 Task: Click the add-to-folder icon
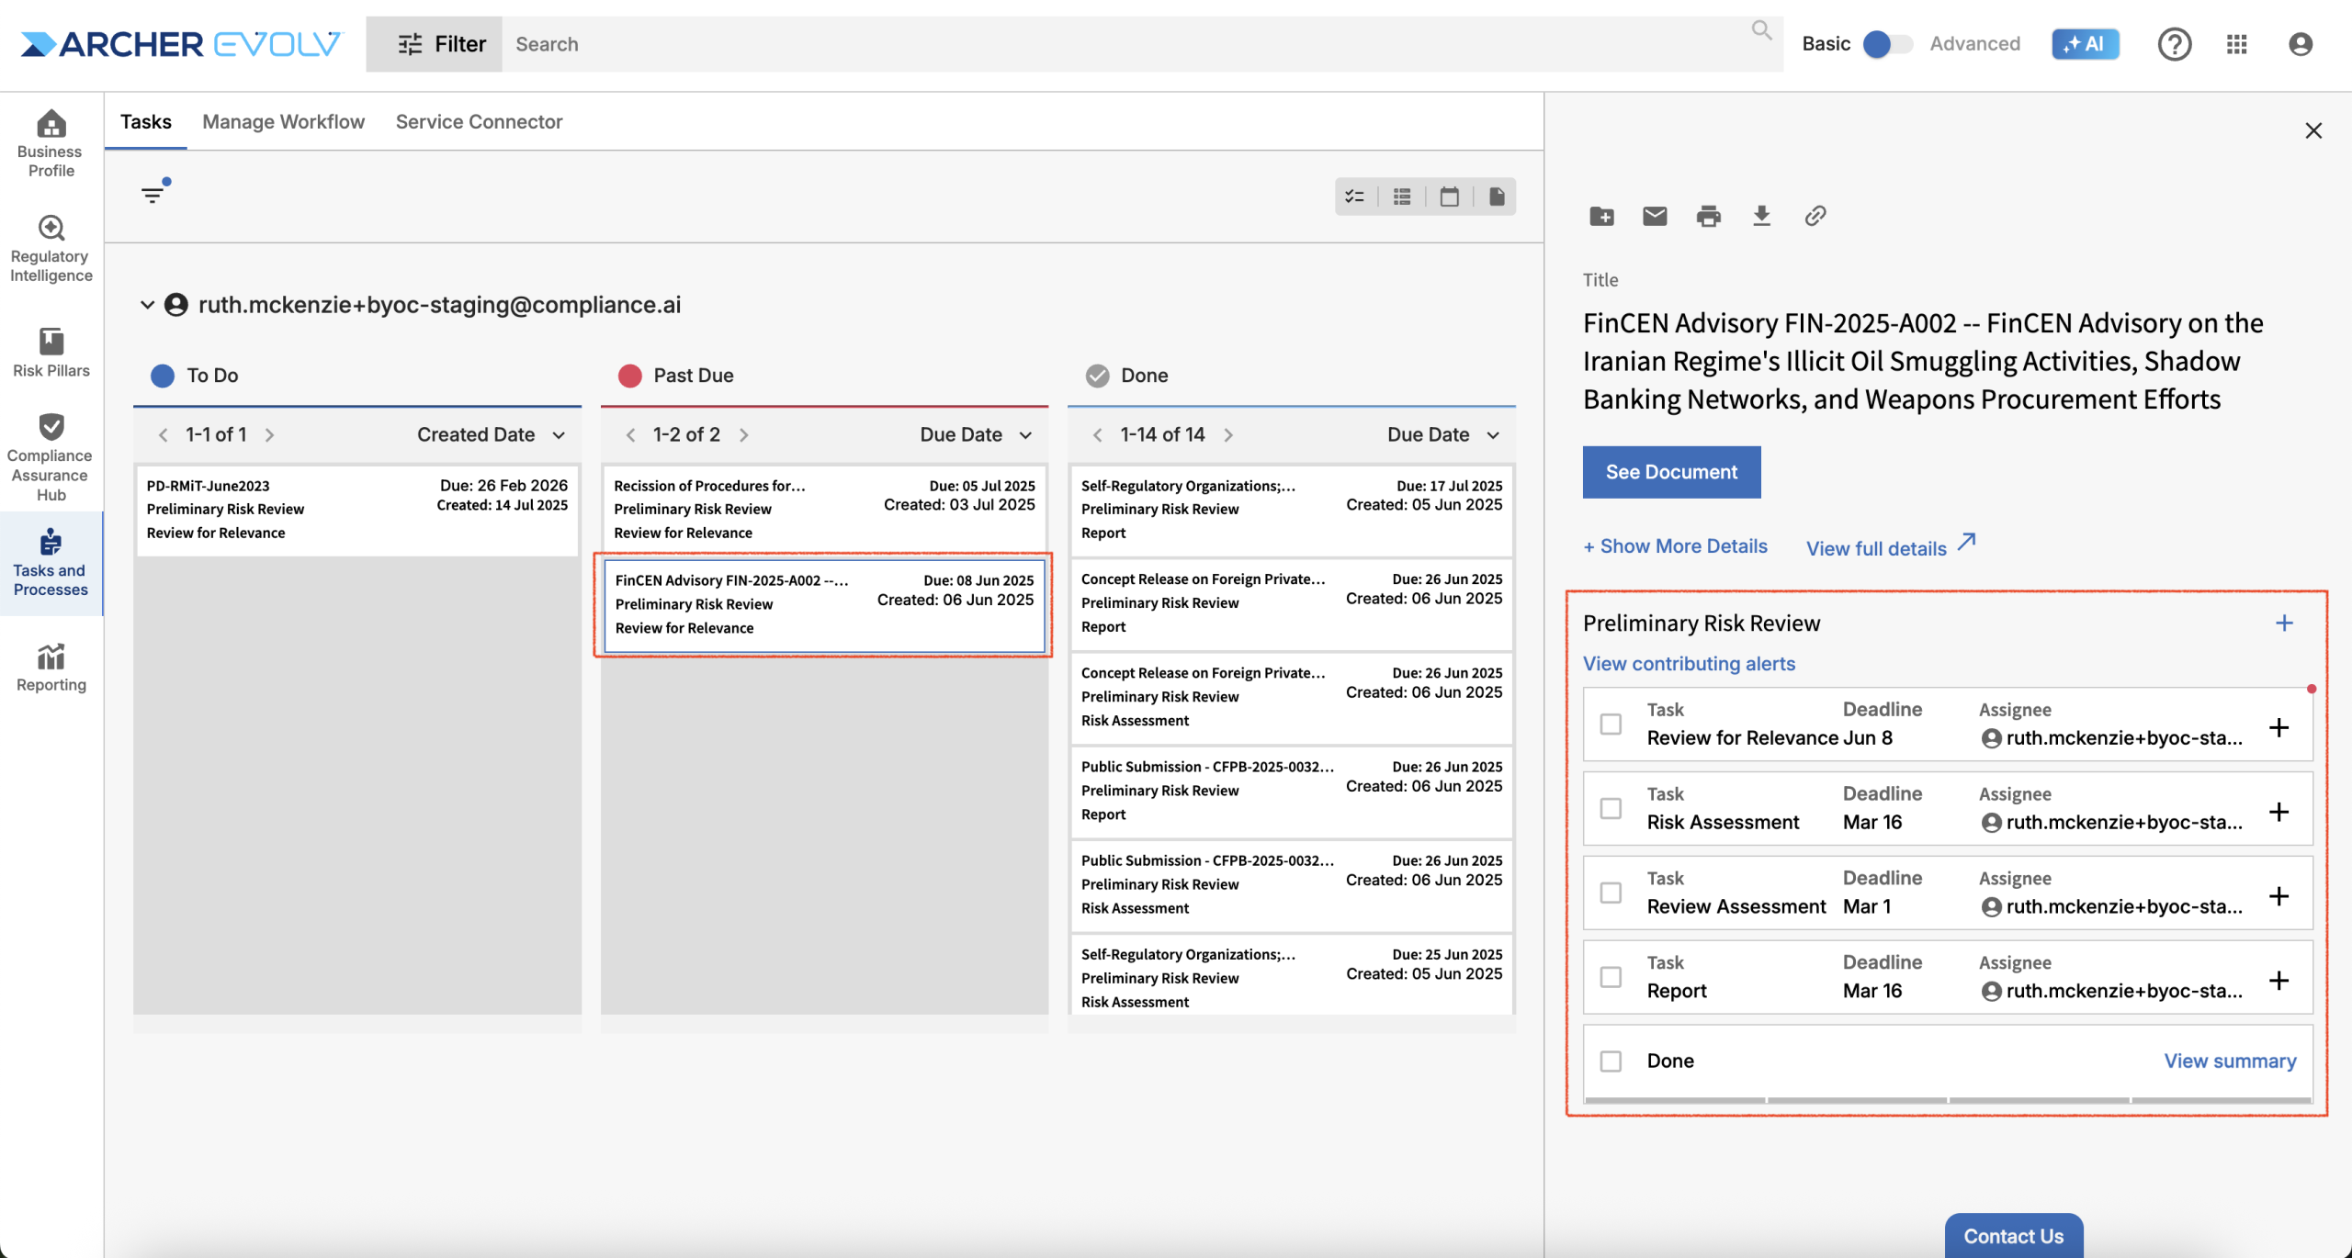(1601, 216)
